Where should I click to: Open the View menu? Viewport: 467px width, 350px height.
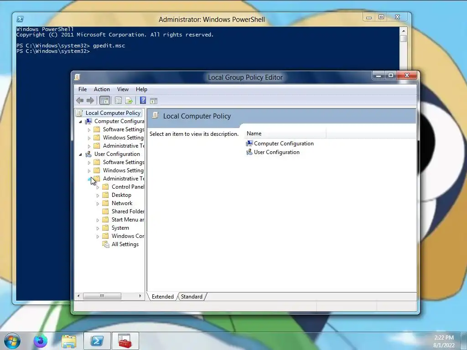[123, 89]
